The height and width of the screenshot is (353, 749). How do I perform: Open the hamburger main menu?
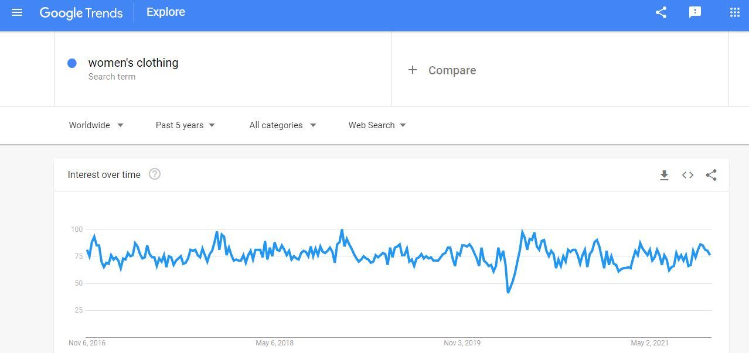(x=17, y=12)
